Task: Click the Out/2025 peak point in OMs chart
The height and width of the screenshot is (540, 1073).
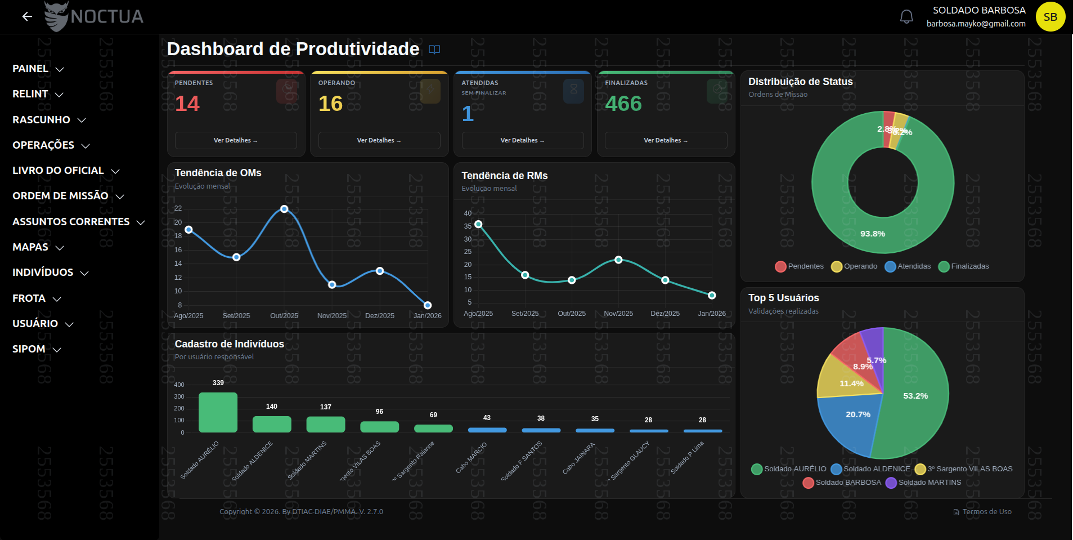Action: pos(284,209)
